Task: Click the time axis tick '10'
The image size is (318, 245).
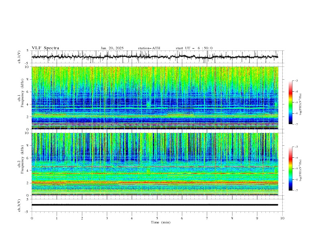Action: point(282,218)
